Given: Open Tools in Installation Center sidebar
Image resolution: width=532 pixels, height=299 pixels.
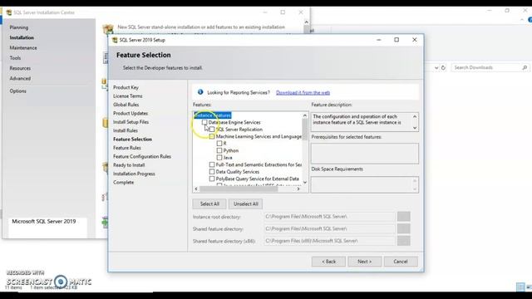Looking at the screenshot, I should (15, 58).
